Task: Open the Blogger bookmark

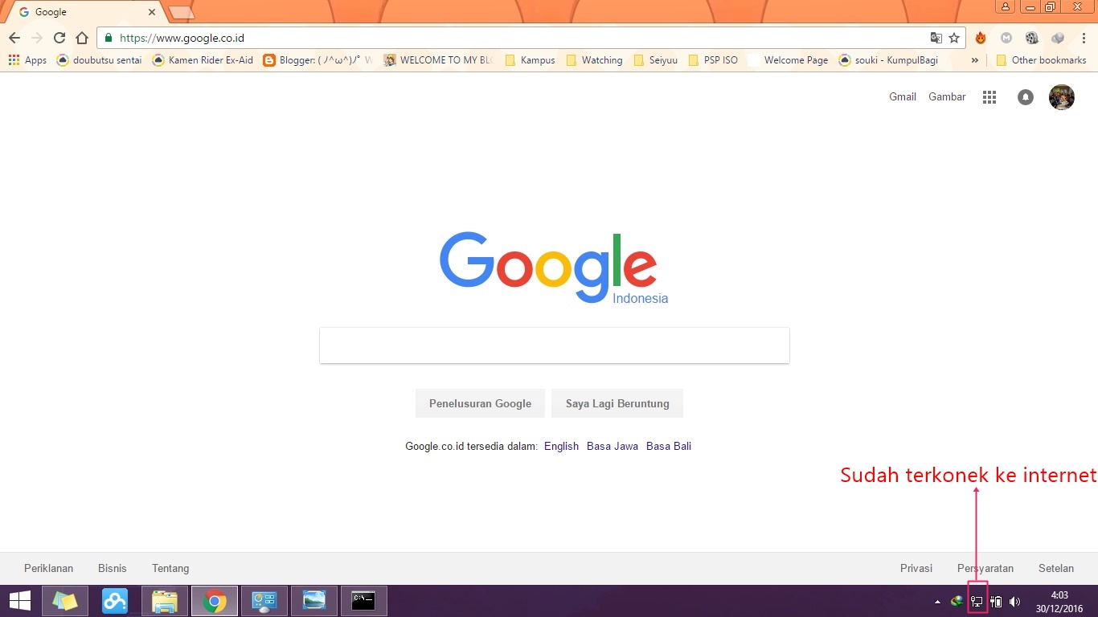Action: 318,60
